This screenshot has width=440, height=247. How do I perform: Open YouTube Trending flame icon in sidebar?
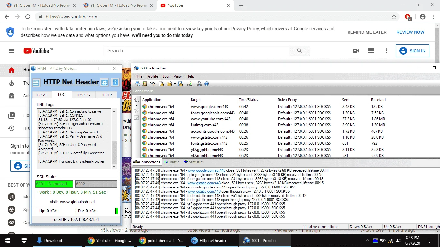[12, 83]
